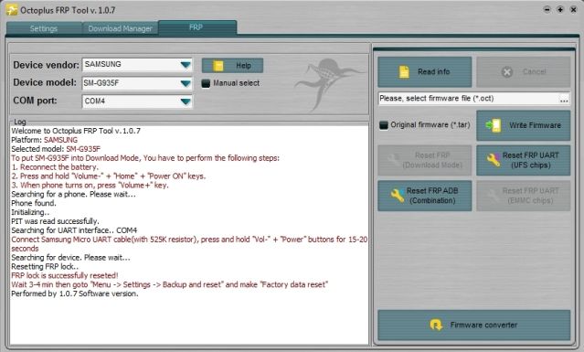The image size is (584, 352).
Task: Click log line 'Welcome to Octoplus FRP Tool v.1.0.7'
Action: (76, 131)
